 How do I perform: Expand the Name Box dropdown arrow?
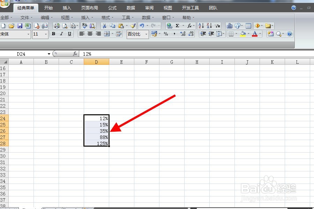click(x=49, y=54)
